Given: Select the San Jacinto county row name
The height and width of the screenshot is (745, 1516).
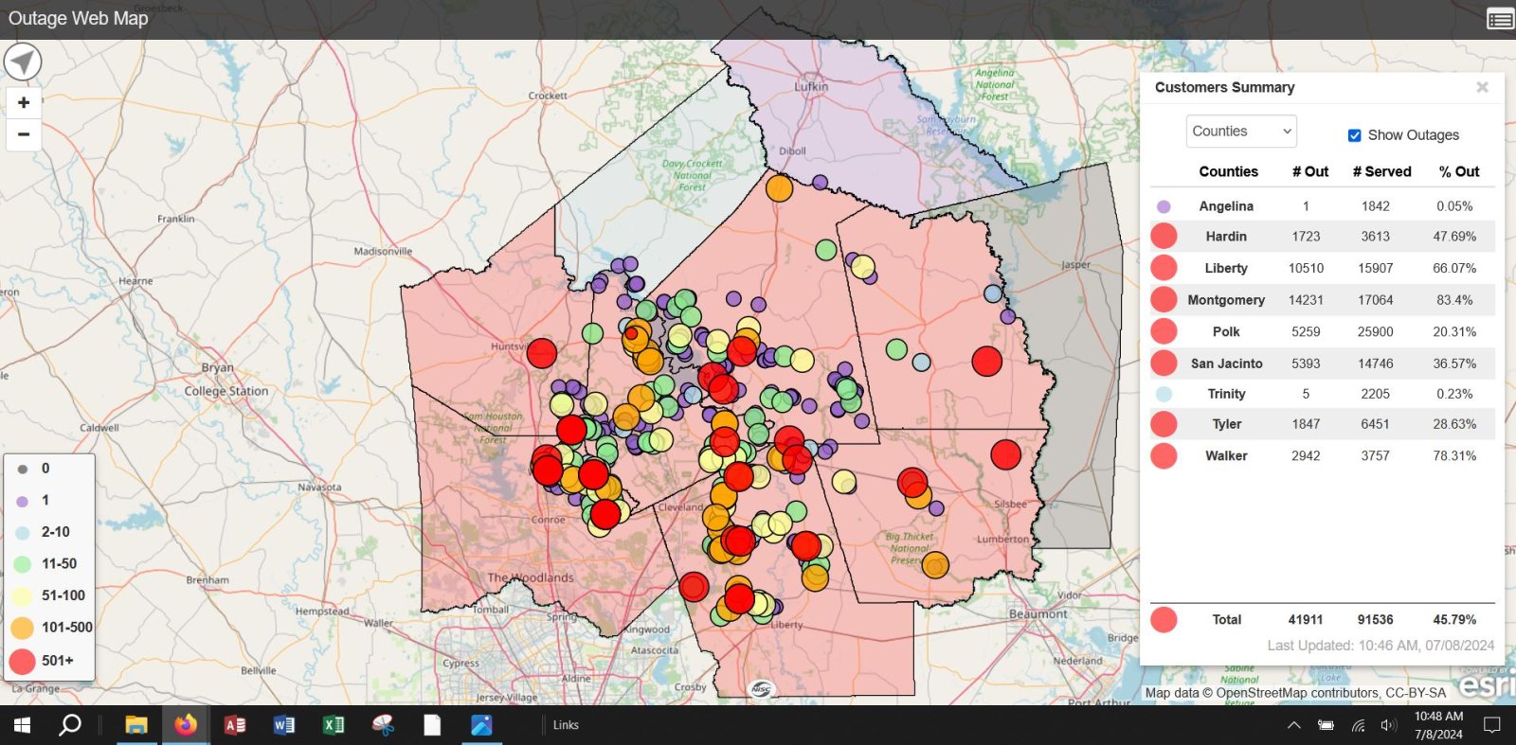Looking at the screenshot, I should pos(1226,364).
